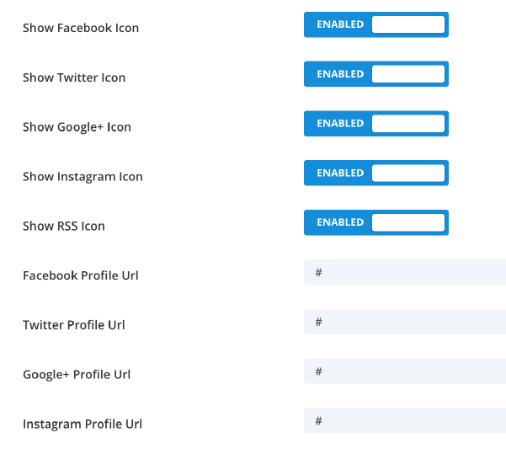This screenshot has width=506, height=454.
Task: Click the "Show Twitter Icon" label
Action: [74, 77]
